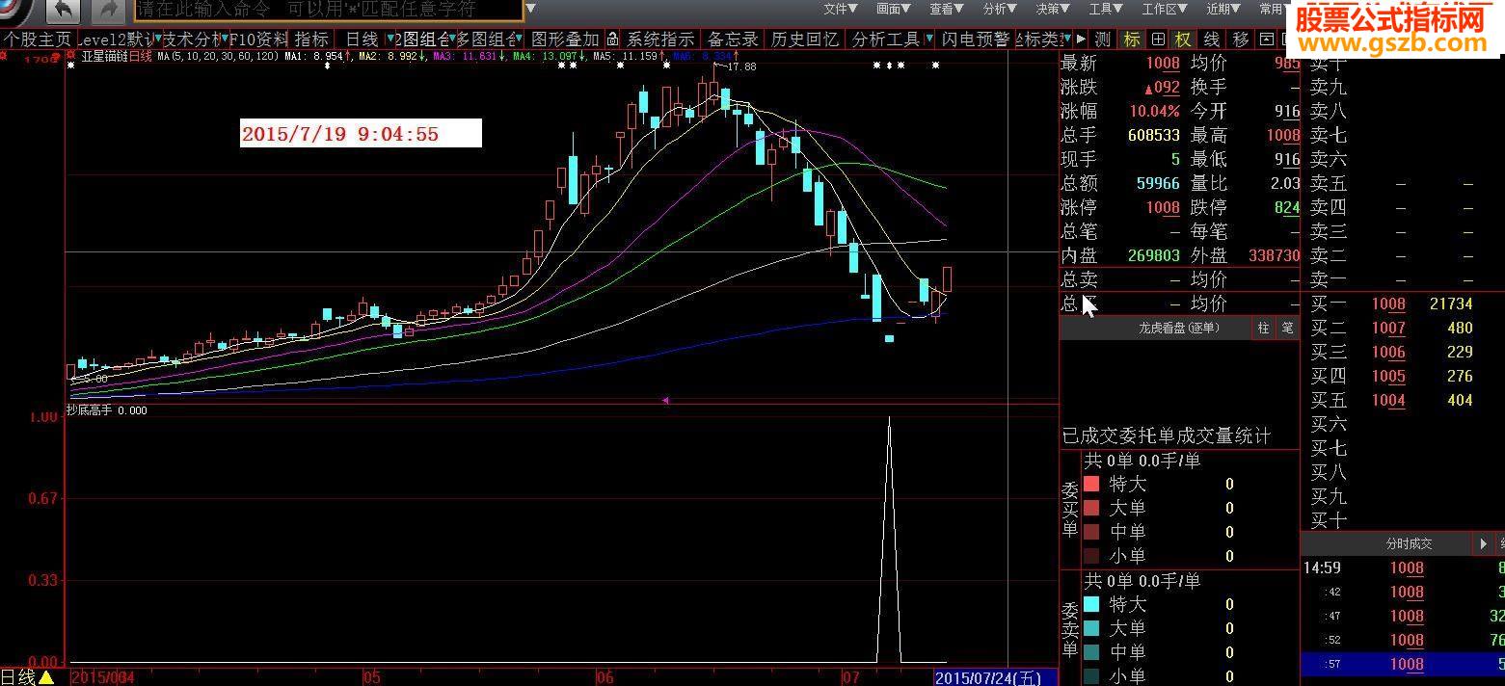
Task: Click the 17.88 peak price label
Action: coord(740,66)
